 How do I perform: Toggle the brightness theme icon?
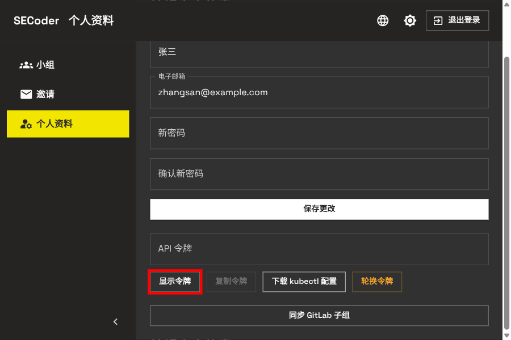tap(409, 20)
